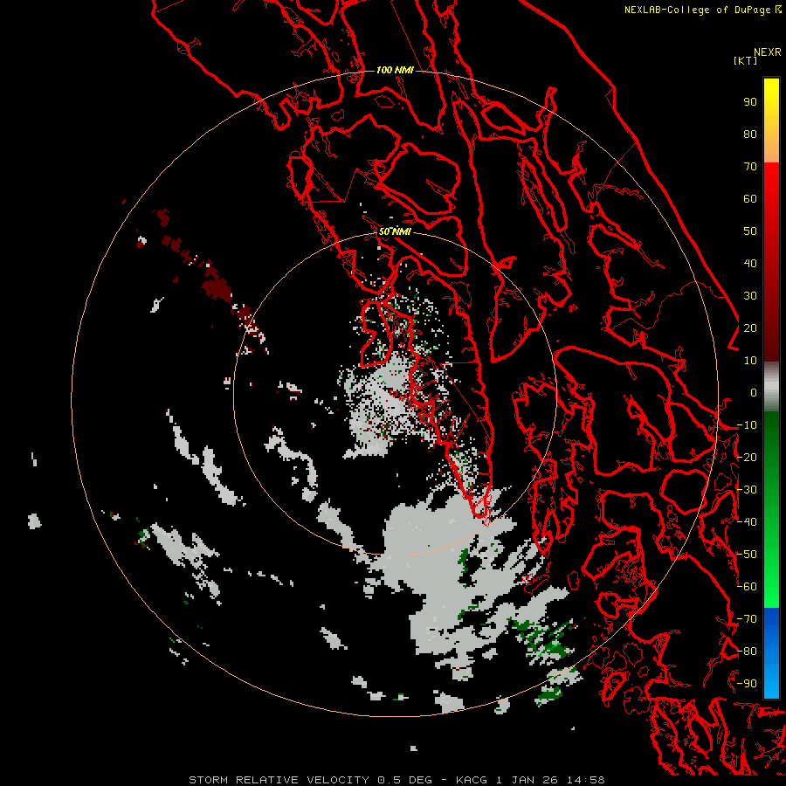Click the KACG station identifier in caption
Image resolution: width=786 pixels, height=786 pixels.
pos(472,780)
